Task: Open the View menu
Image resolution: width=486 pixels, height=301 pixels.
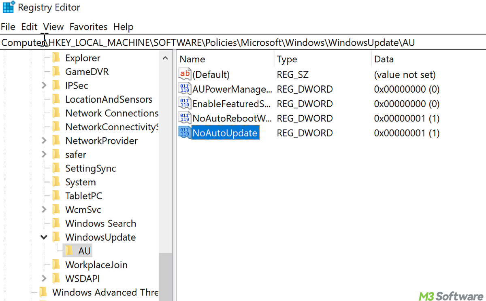Action: (53, 27)
